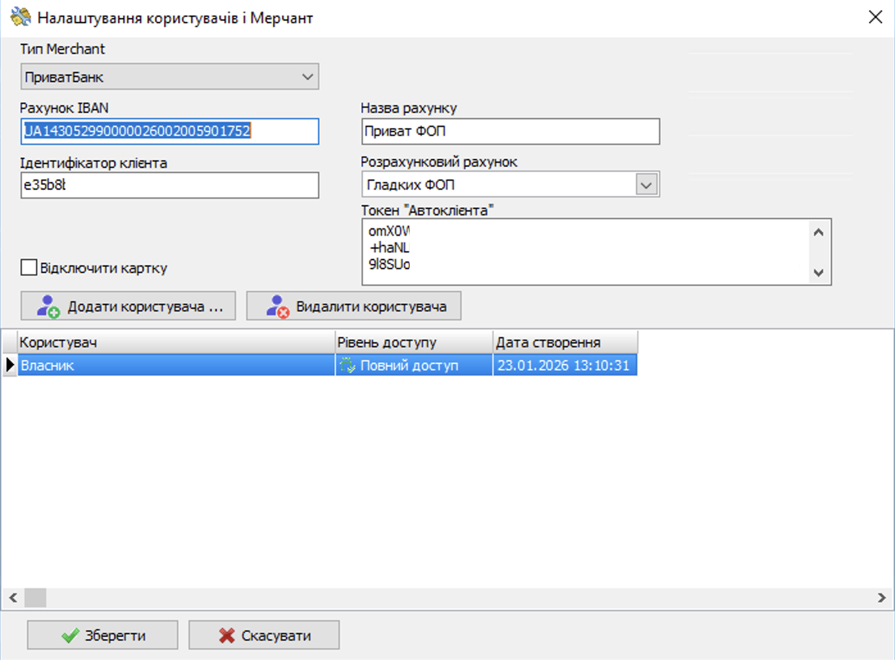Image resolution: width=895 pixels, height=660 pixels.
Task: Click the add user icon with green plus
Action: tap(48, 306)
